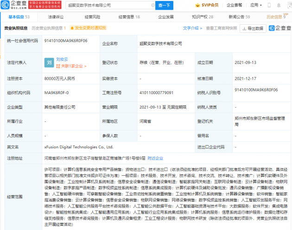
Task: Expand the 关联1家企业 link
Action: click(x=71, y=66)
